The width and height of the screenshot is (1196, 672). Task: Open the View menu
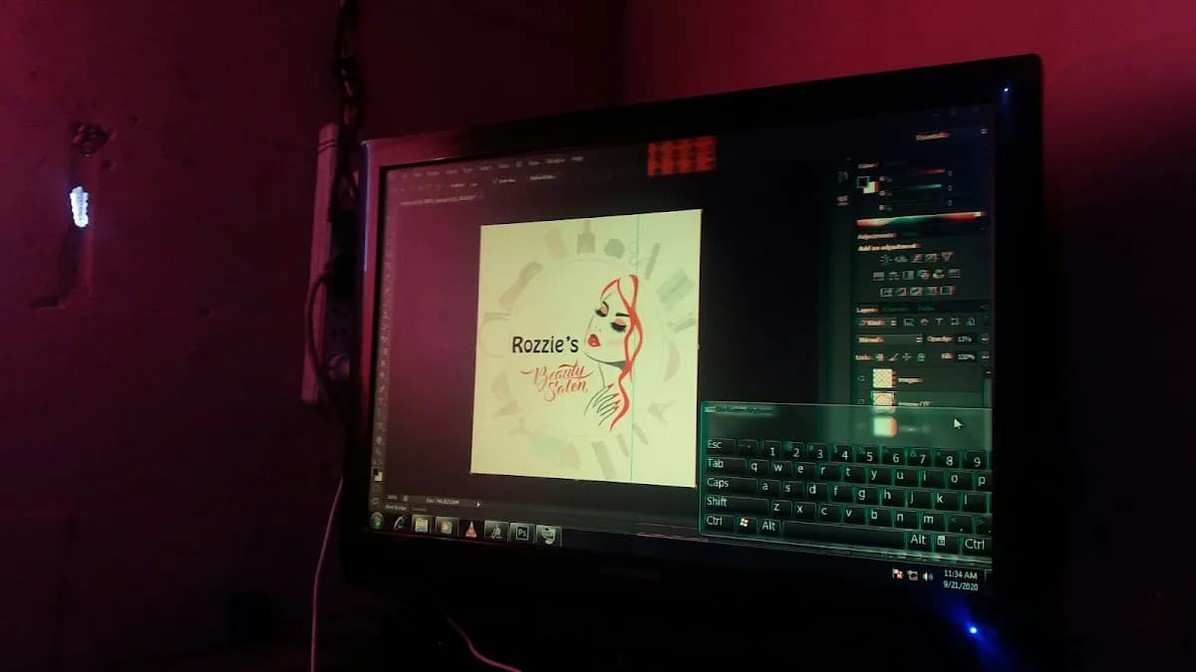pos(533,162)
